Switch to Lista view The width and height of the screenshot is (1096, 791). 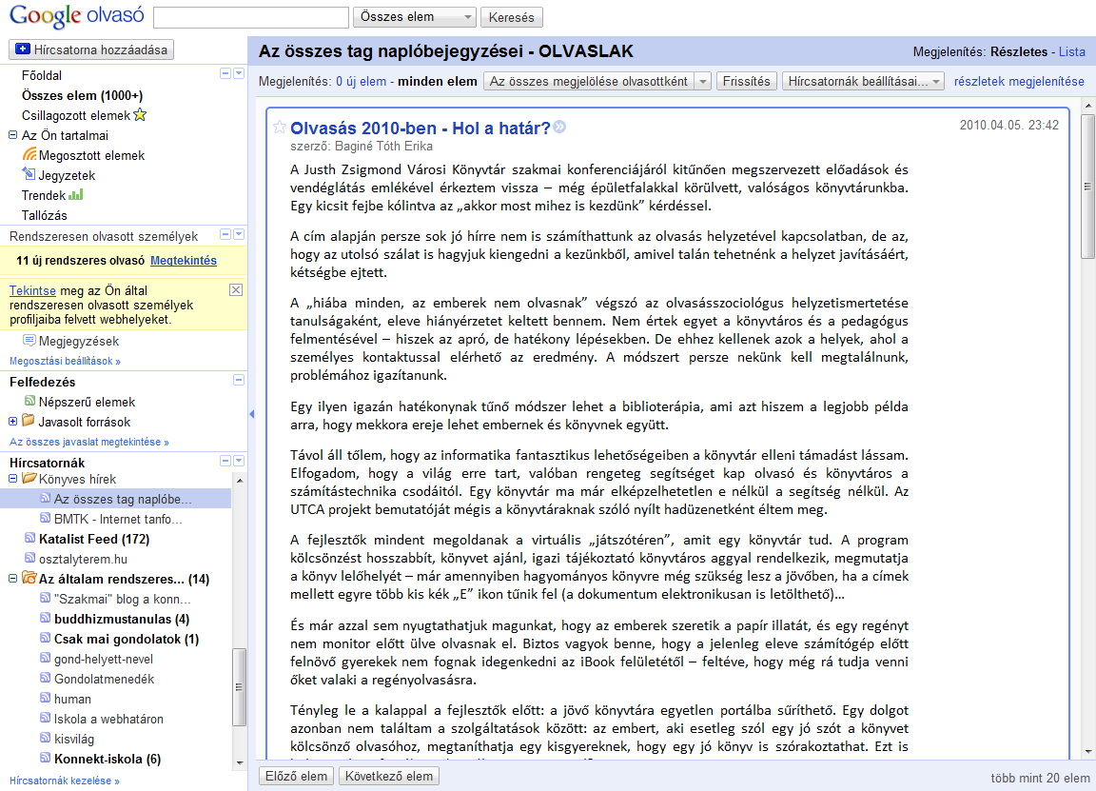(x=1071, y=51)
